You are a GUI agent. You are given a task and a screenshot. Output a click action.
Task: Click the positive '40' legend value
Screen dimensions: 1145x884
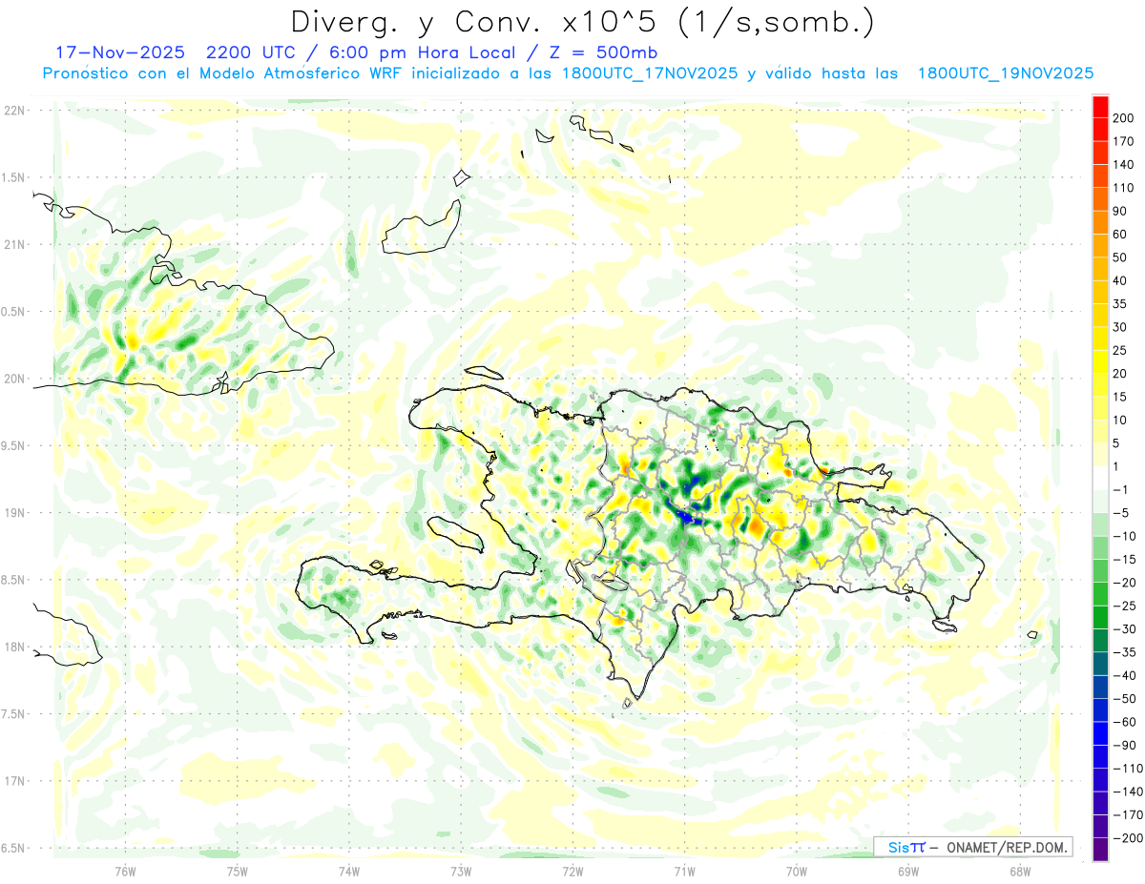click(1121, 280)
